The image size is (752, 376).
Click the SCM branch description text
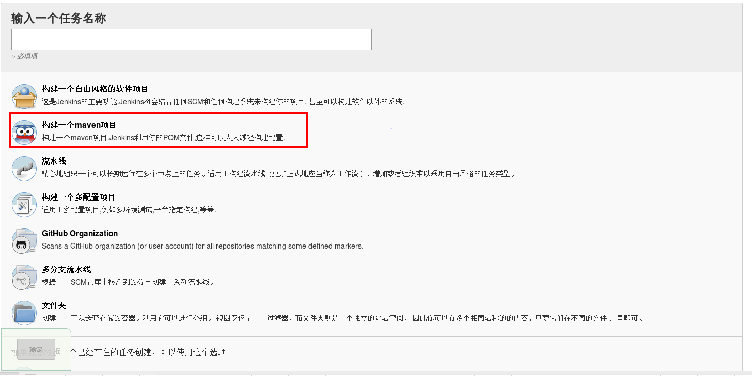click(128, 282)
